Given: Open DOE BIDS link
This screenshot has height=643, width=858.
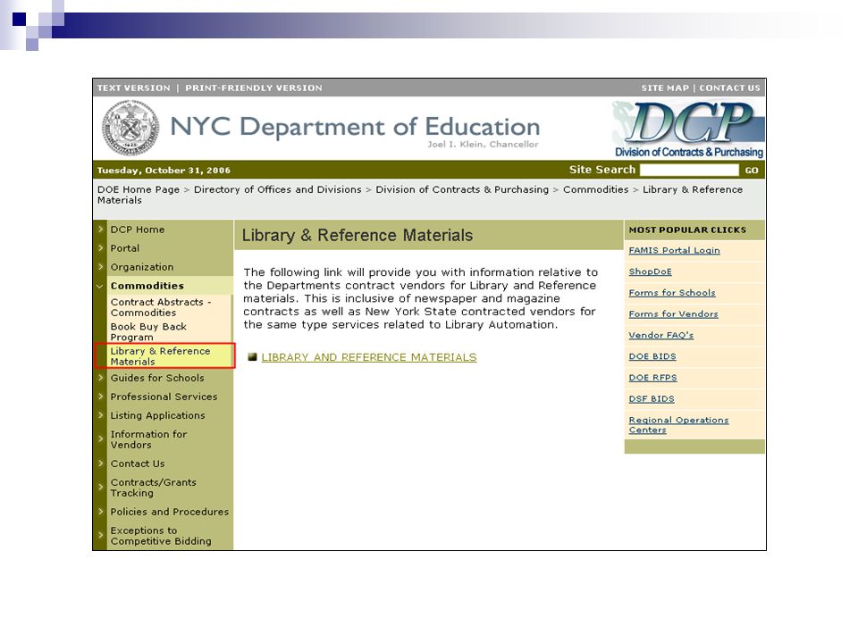Looking at the screenshot, I should (x=652, y=356).
